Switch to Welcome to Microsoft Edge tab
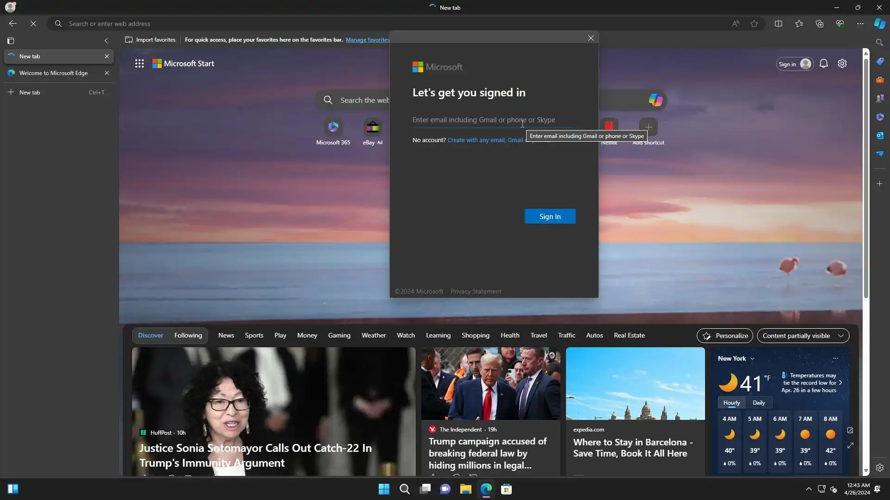The width and height of the screenshot is (890, 500). [53, 73]
